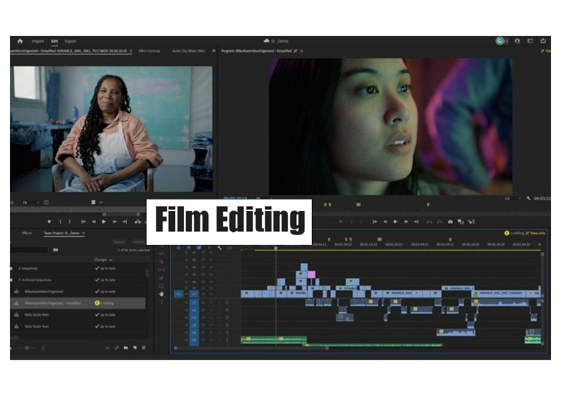The height and width of the screenshot is (396, 561).
Task: Open the Import tab
Action: 37,41
